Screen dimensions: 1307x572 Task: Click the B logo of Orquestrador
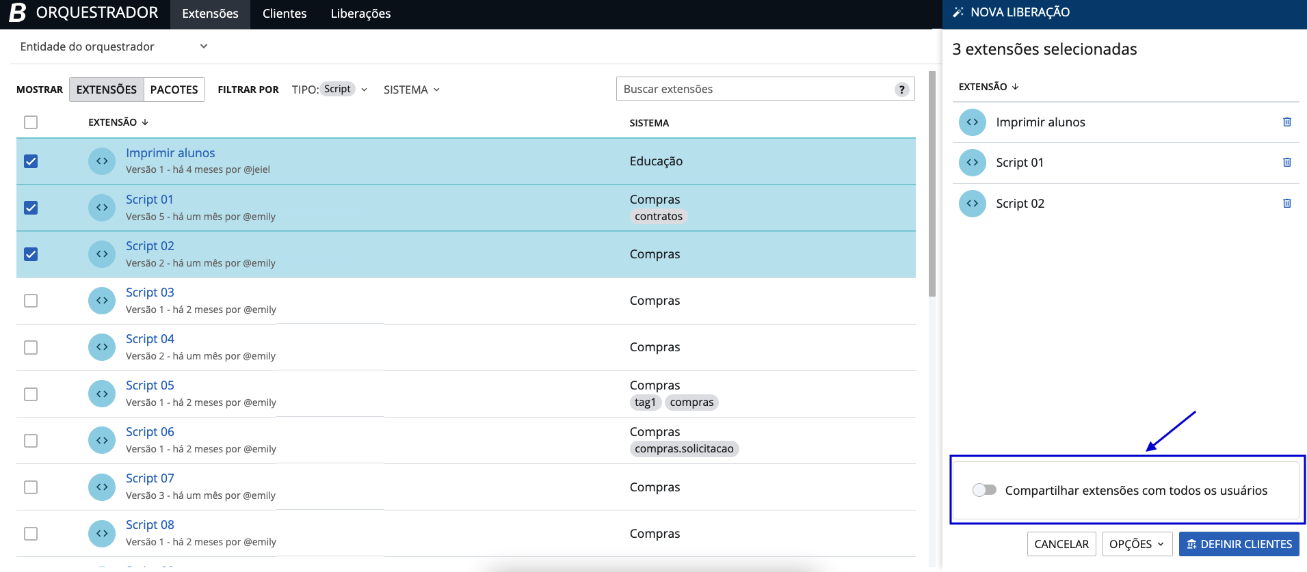18,12
